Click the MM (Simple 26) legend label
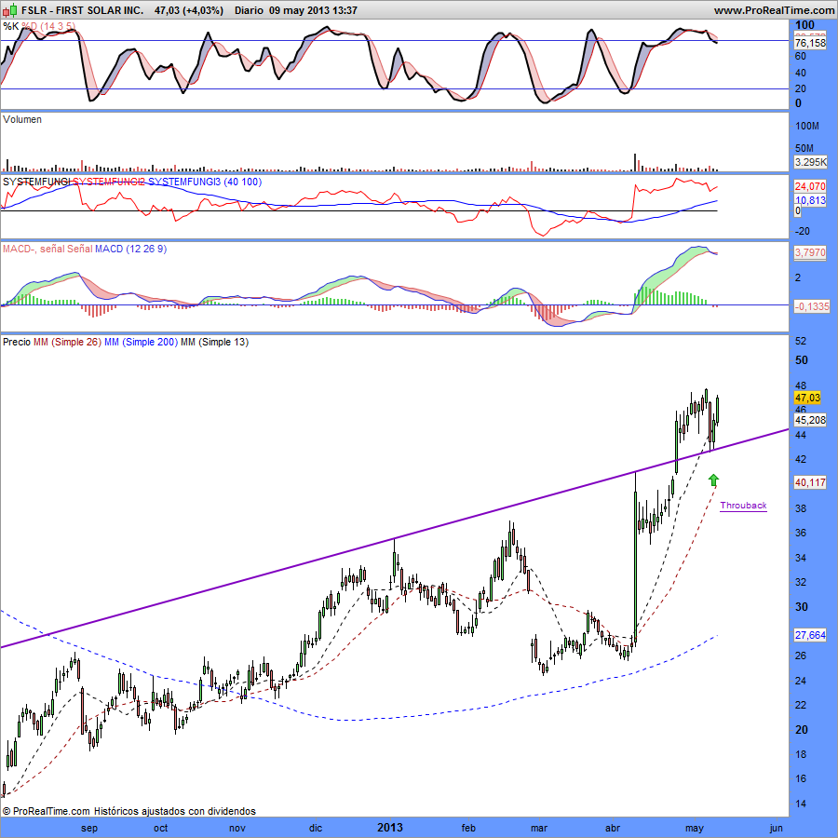 pyautogui.click(x=67, y=342)
